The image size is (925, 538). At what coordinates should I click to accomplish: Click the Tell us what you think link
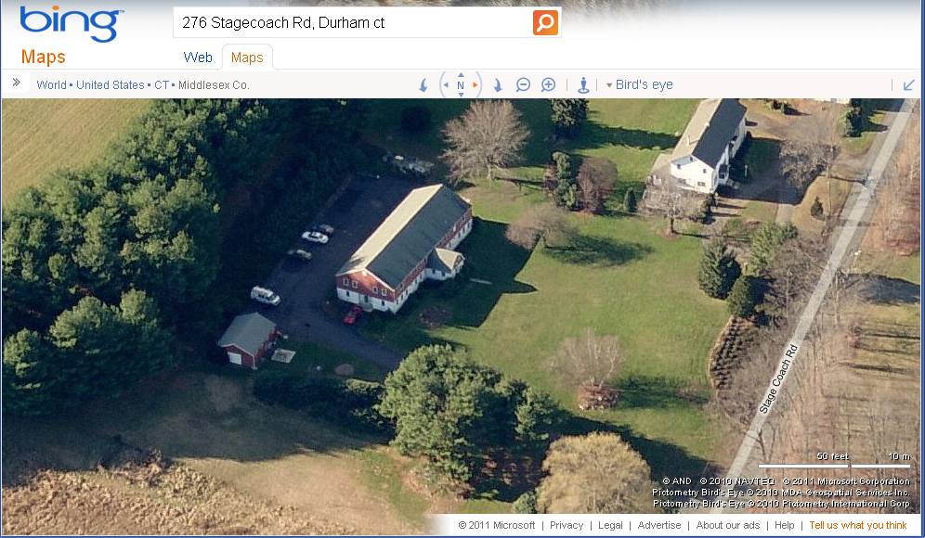[858, 525]
